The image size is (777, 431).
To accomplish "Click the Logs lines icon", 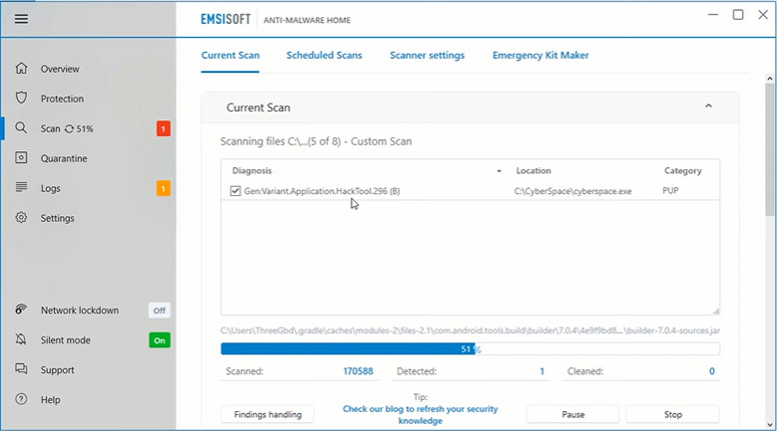I will 21,187.
